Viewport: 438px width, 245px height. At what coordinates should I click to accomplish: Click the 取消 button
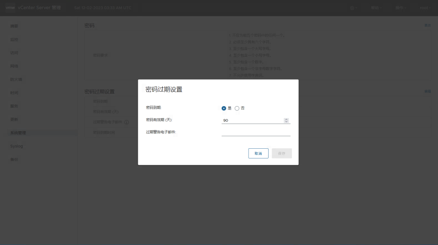click(258, 153)
